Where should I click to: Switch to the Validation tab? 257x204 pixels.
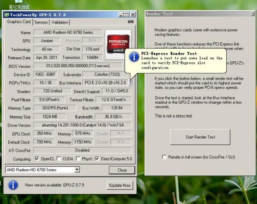[x=60, y=22]
